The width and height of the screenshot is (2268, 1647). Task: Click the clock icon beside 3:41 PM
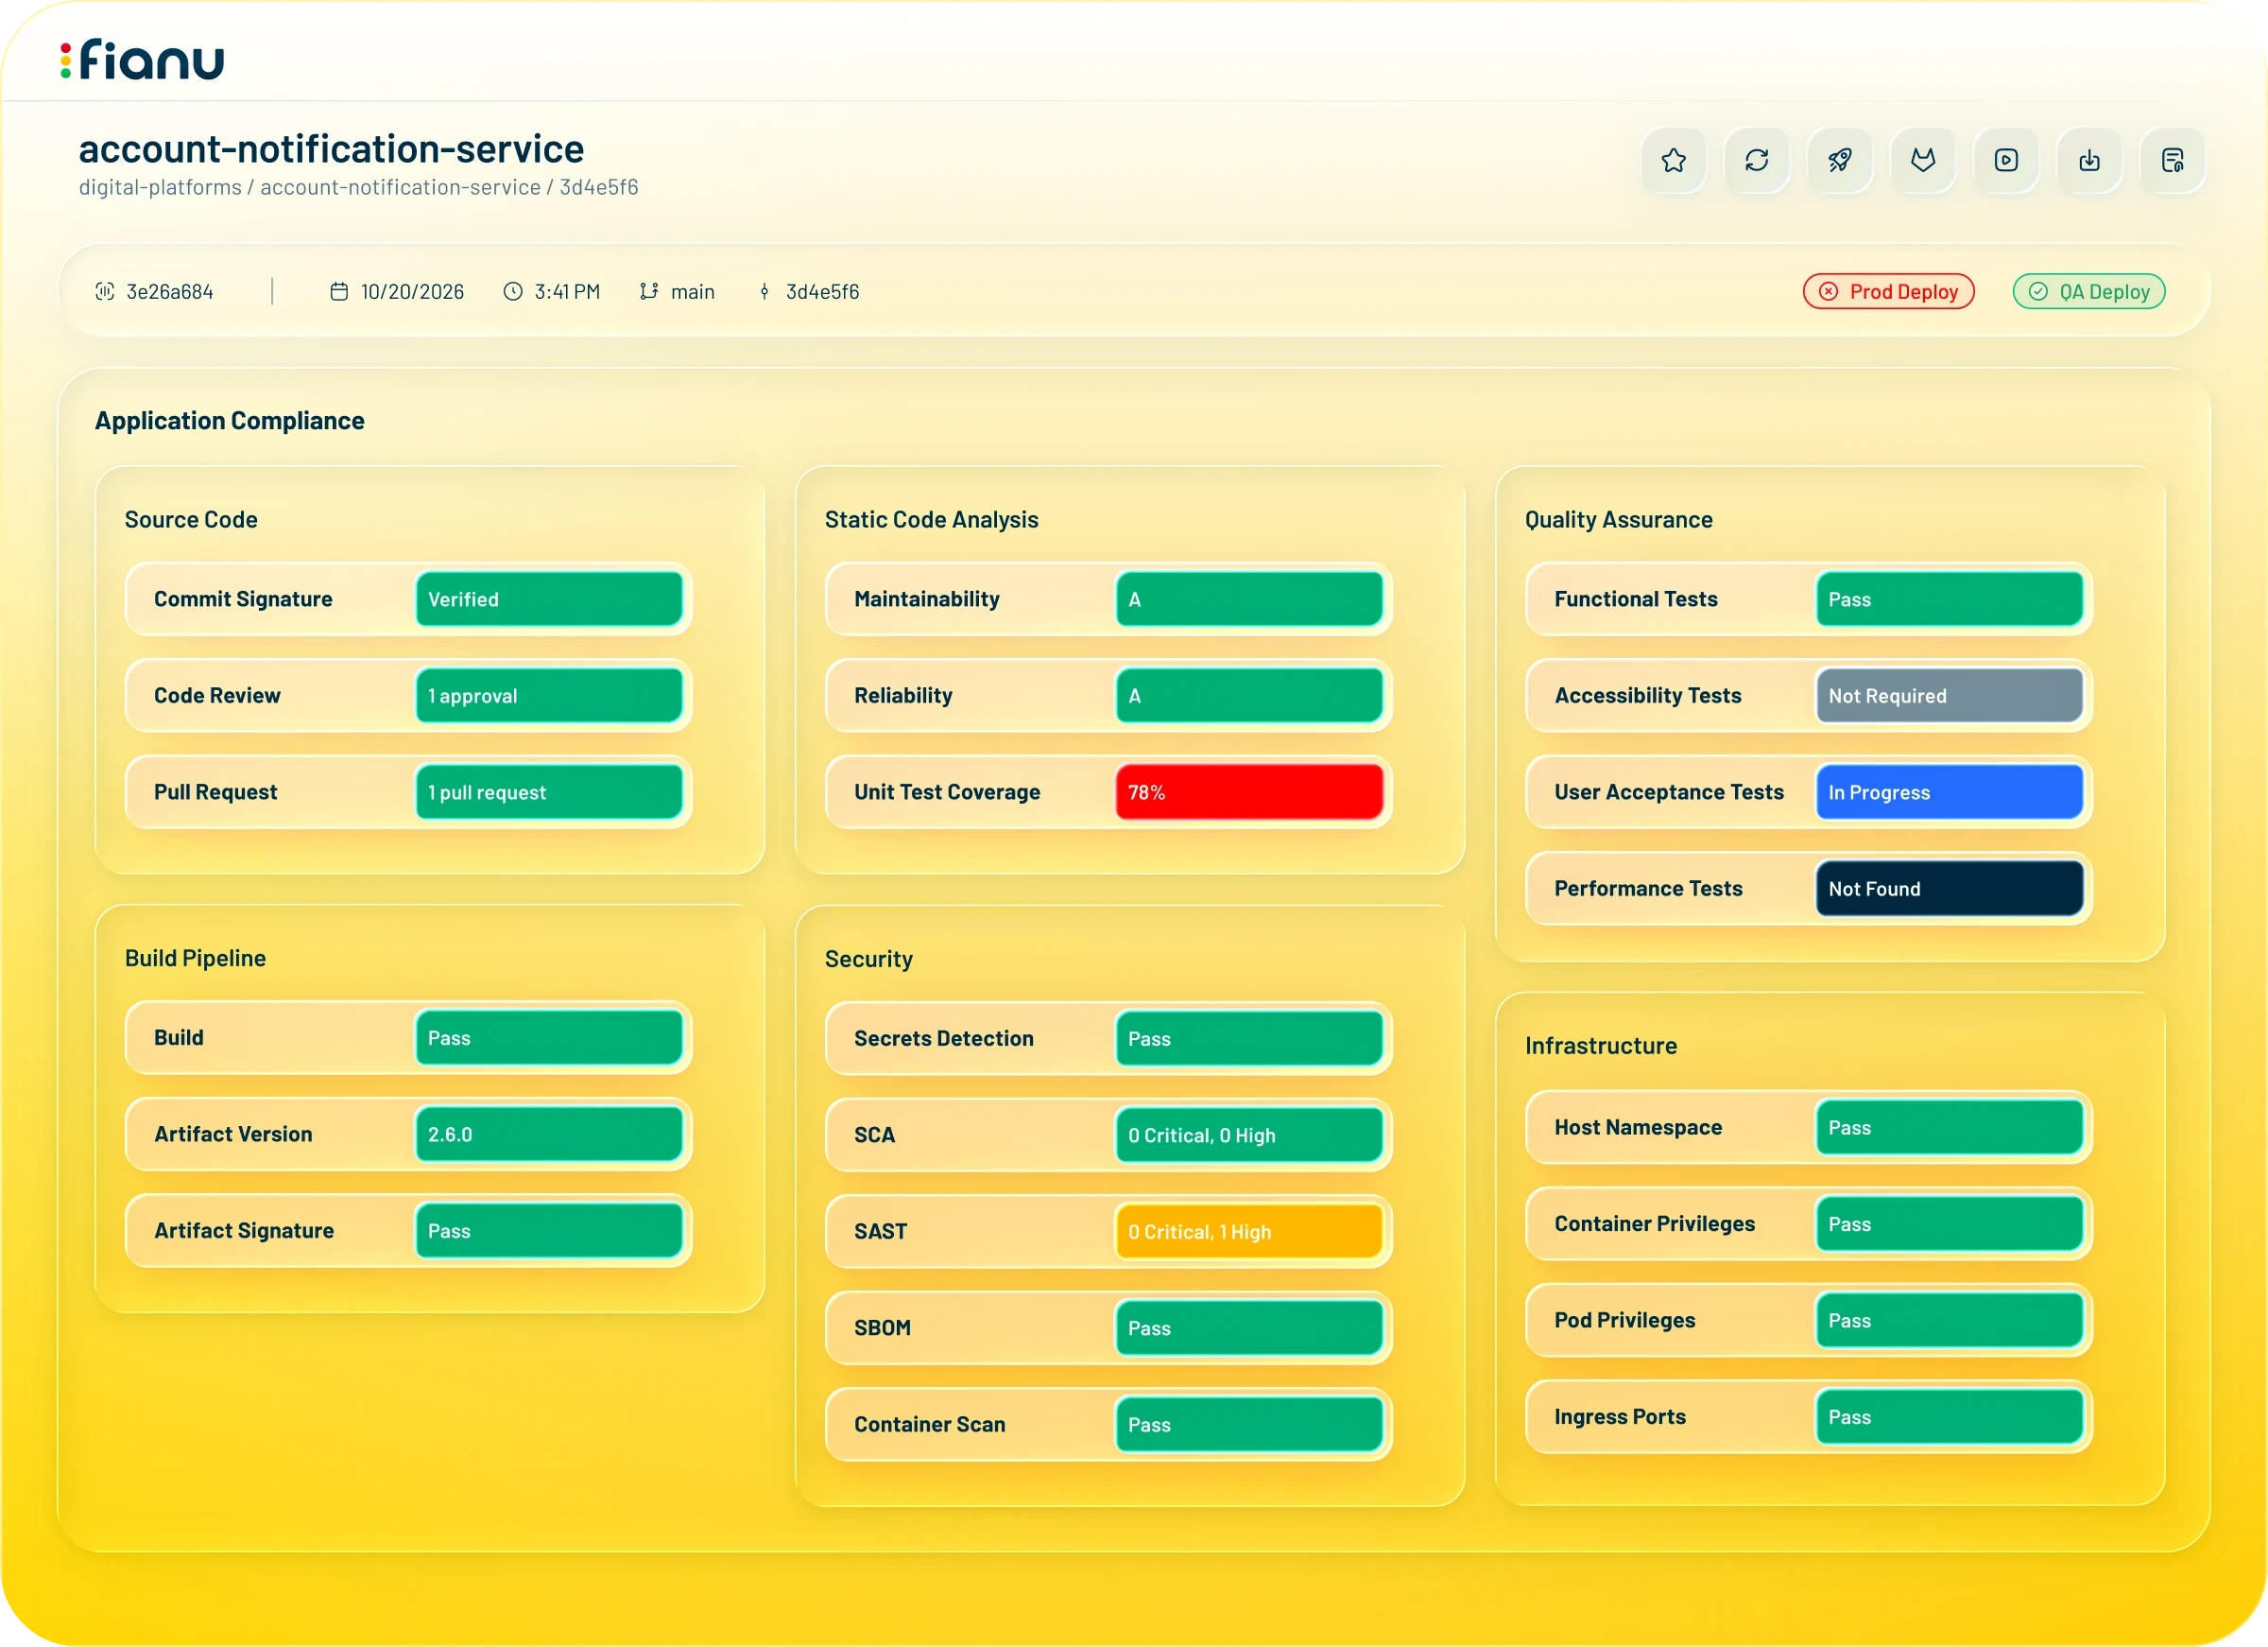(x=513, y=291)
